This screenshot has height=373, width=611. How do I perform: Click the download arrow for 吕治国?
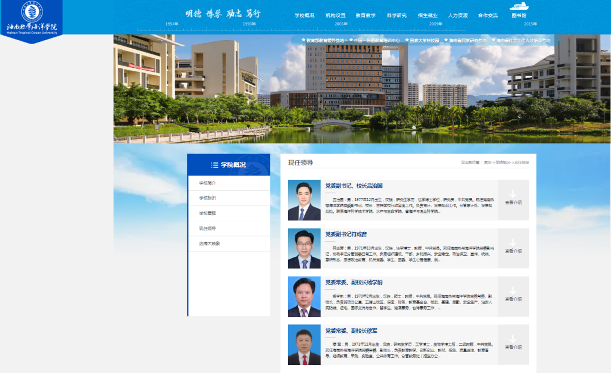coord(513,194)
